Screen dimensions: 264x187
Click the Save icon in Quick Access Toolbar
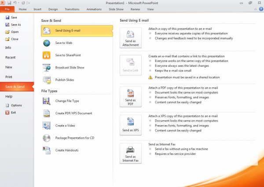[9, 3]
